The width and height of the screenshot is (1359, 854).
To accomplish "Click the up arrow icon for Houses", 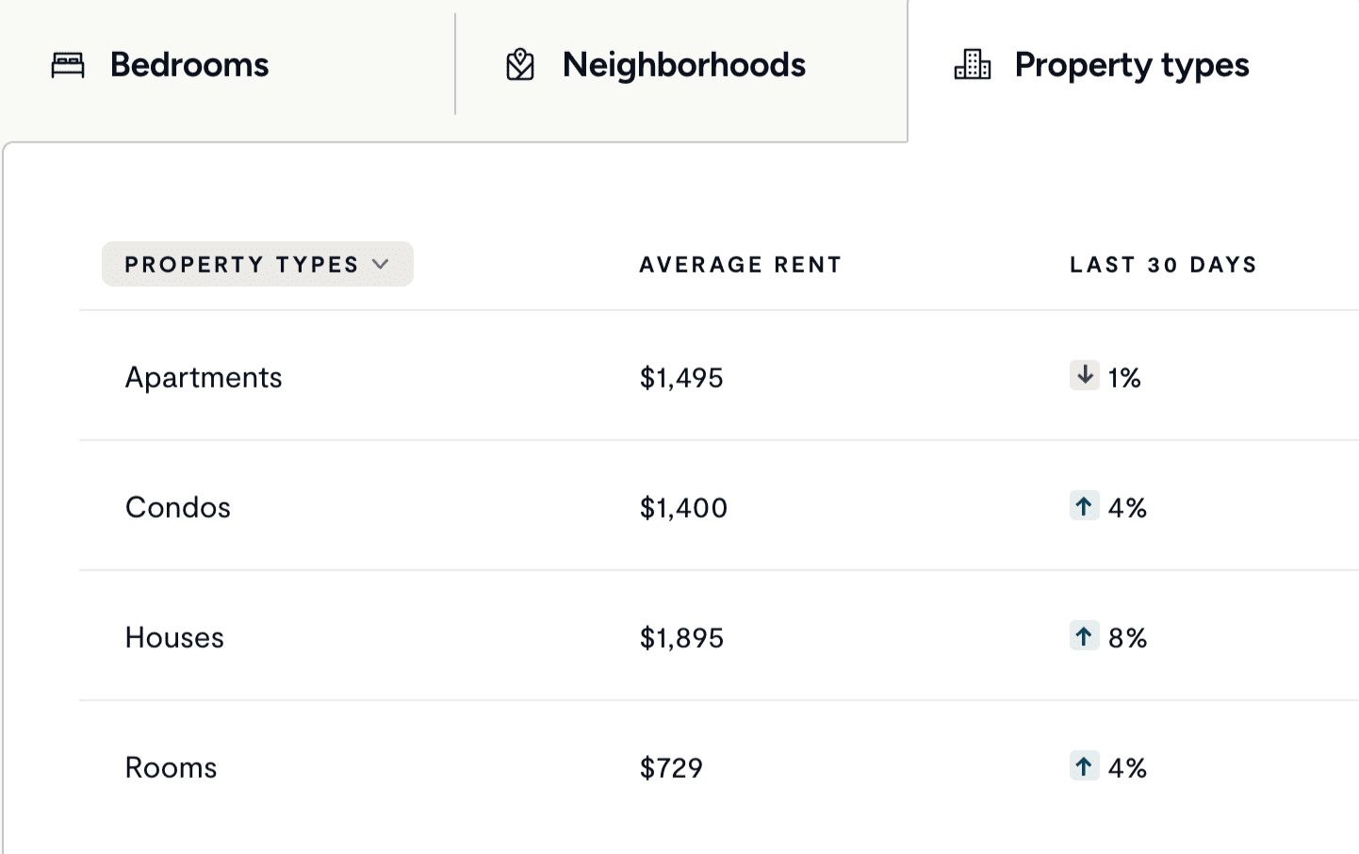I will (1085, 636).
